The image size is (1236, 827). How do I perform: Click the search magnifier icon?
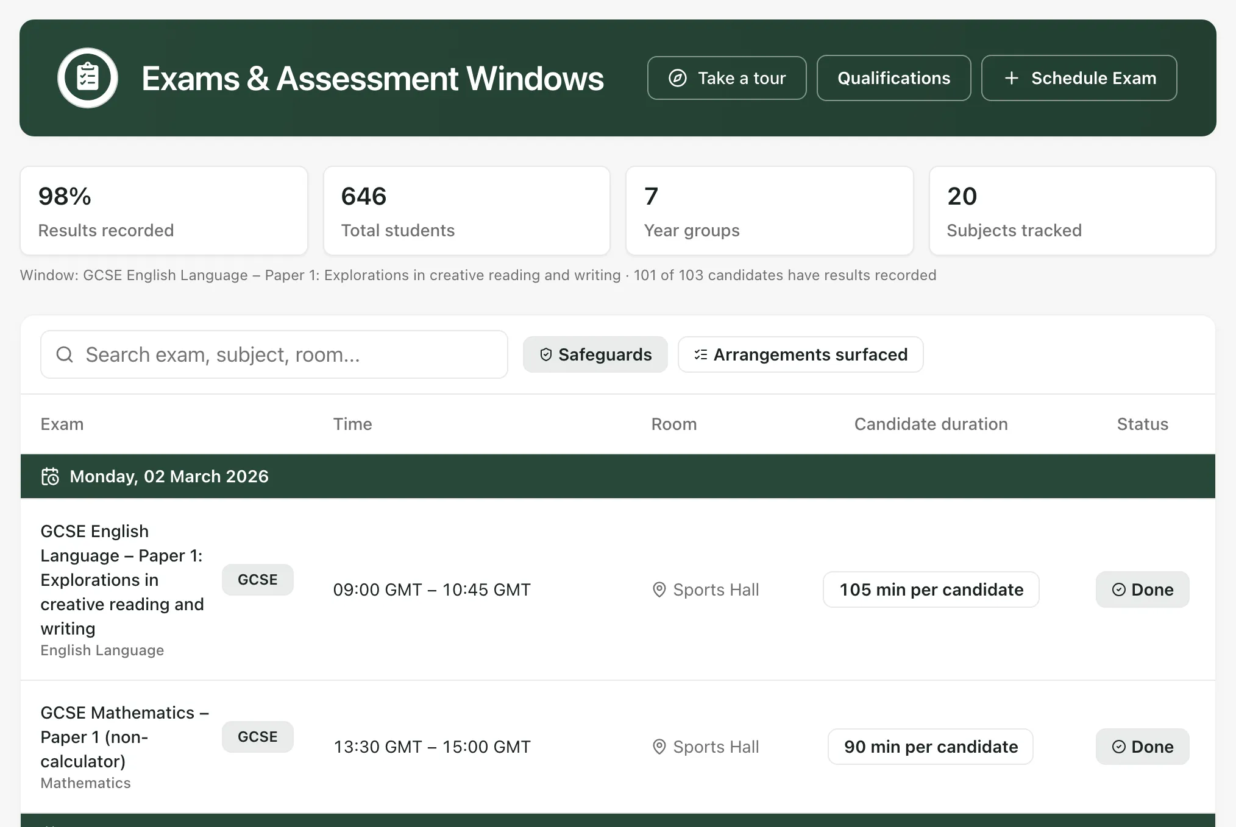(x=65, y=354)
